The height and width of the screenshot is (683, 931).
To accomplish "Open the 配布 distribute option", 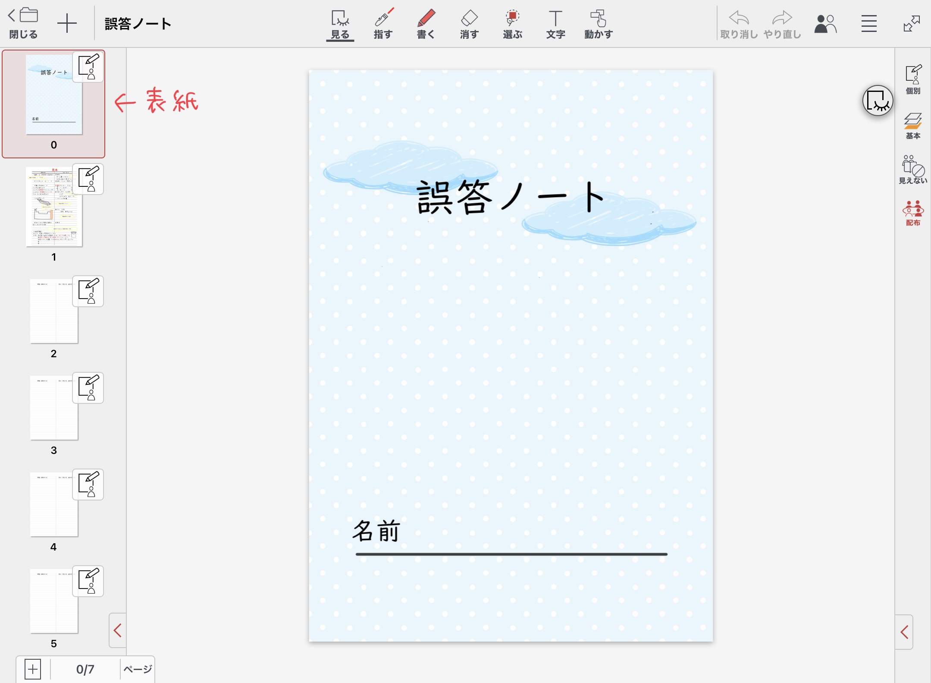I will [x=913, y=213].
